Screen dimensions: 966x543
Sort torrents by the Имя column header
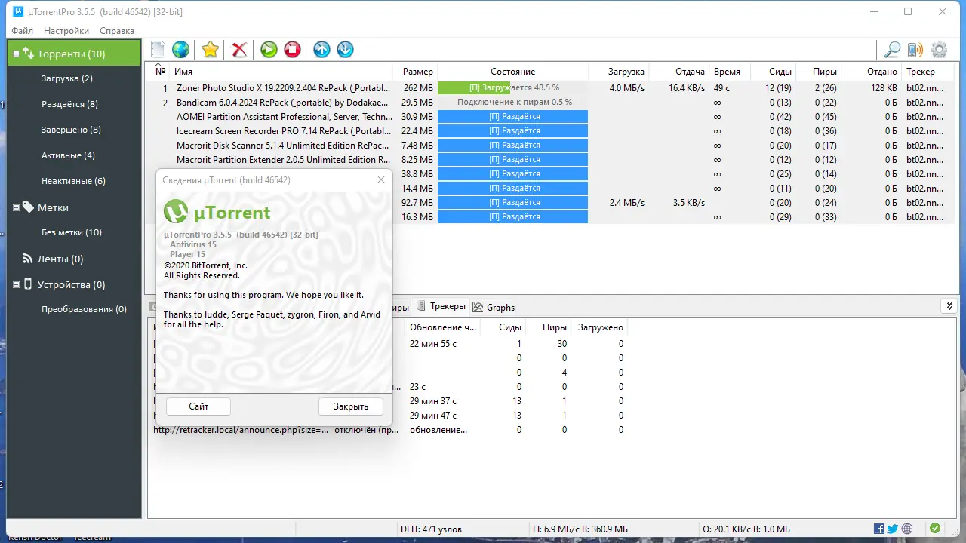(282, 72)
